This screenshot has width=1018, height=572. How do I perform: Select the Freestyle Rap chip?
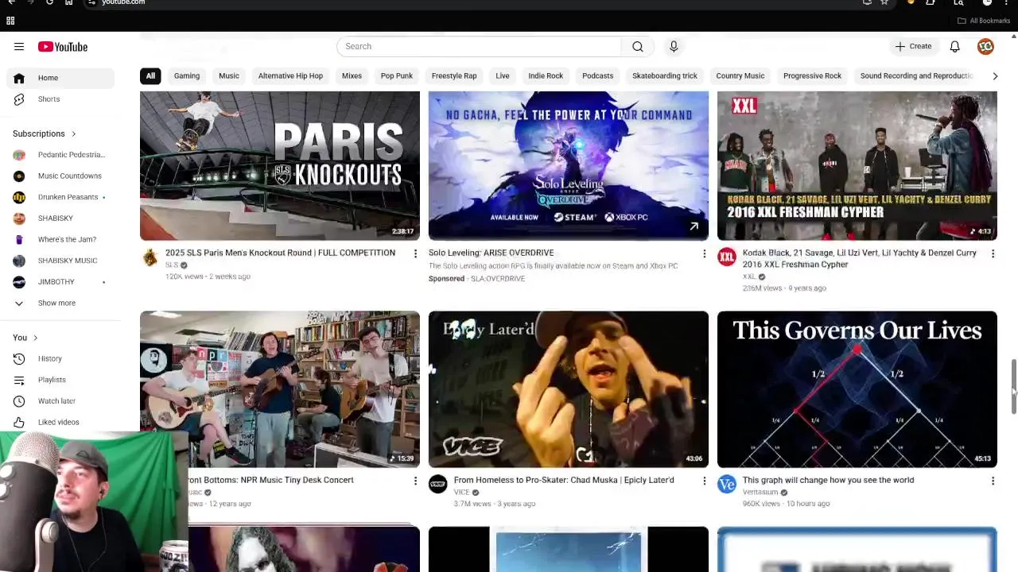click(x=454, y=75)
